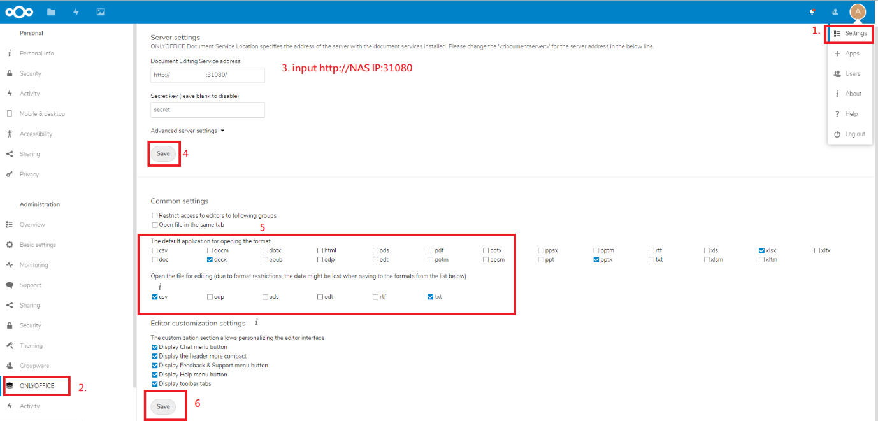This screenshot has height=421, width=878.
Task: Uncheck the pptx format checkbox
Action: [x=597, y=260]
